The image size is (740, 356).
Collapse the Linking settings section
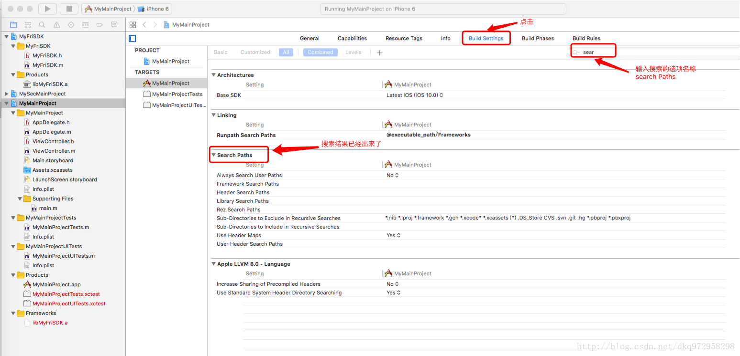click(214, 115)
